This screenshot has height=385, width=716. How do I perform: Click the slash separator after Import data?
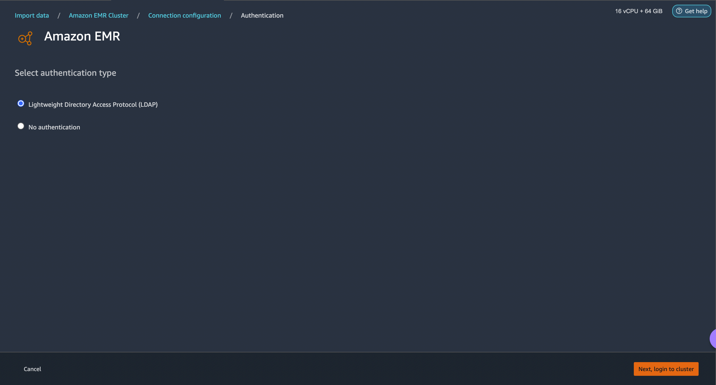pyautogui.click(x=59, y=16)
